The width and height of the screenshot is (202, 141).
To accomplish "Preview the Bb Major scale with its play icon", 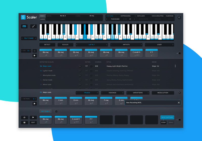I will click(x=80, y=66).
